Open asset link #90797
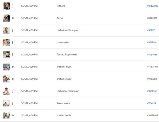Screen dimensions: 159x122 click(x=151, y=30)
